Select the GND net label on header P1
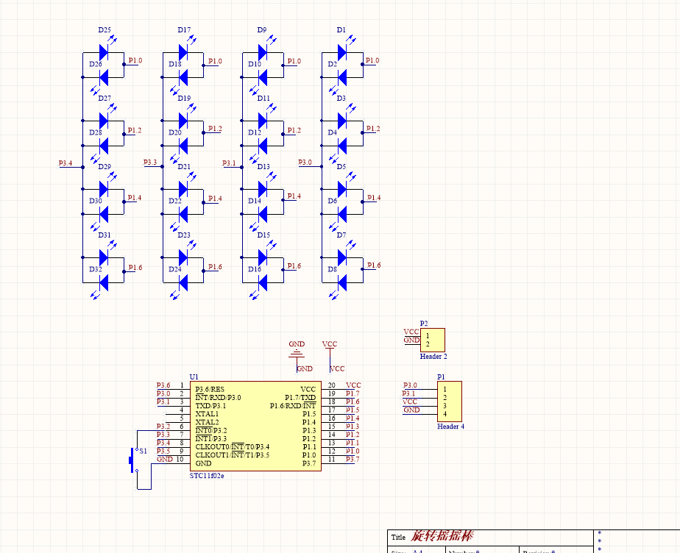680x553 pixels. pyautogui.click(x=411, y=410)
